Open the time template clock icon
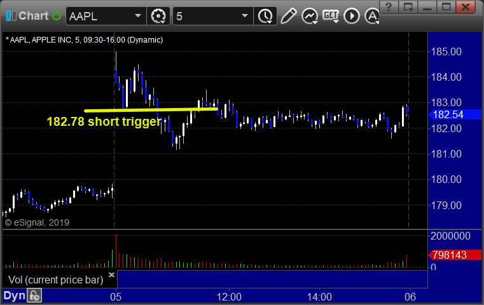Screen dimensions: 484x305 pyautogui.click(x=265, y=16)
